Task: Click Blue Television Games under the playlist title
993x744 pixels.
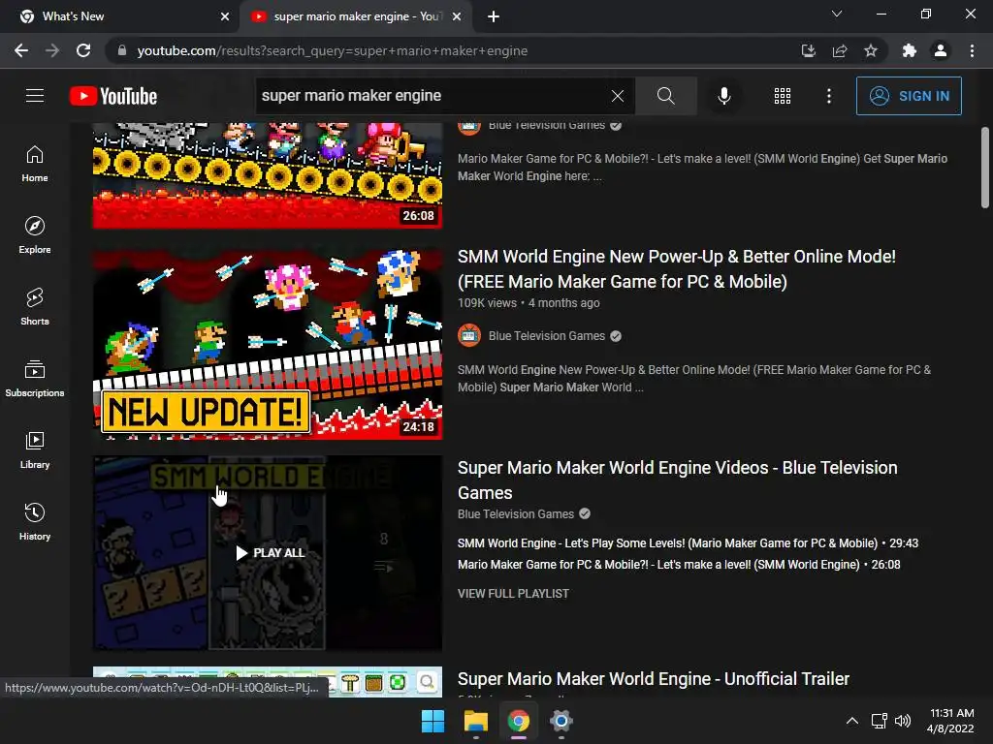Action: (516, 514)
